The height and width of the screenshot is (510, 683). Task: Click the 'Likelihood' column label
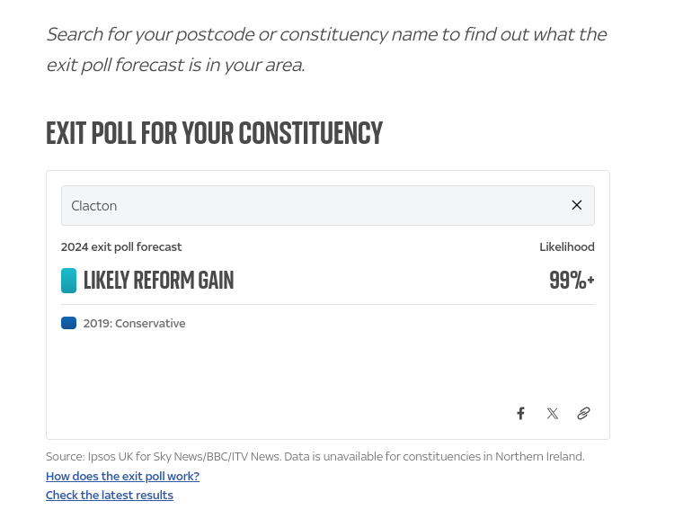click(567, 246)
